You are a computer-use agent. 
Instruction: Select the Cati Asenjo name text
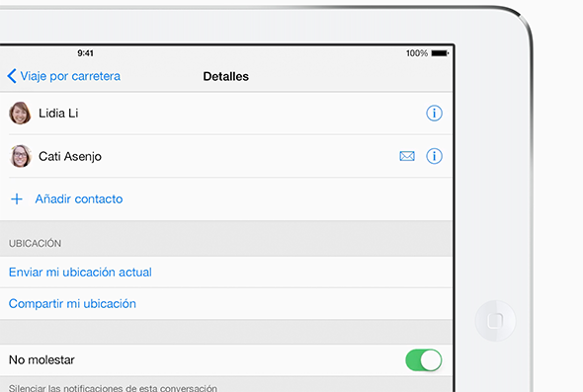tap(70, 156)
